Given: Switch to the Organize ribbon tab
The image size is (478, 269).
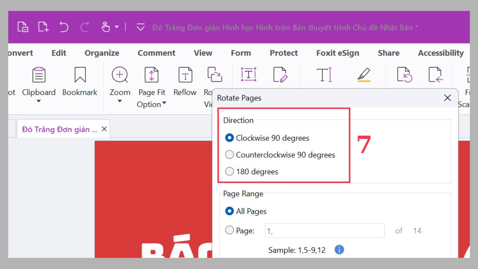Looking at the screenshot, I should point(102,53).
